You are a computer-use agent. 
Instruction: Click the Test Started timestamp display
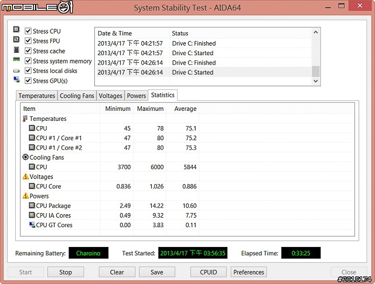click(193, 253)
